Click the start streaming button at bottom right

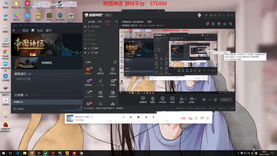click(226, 100)
